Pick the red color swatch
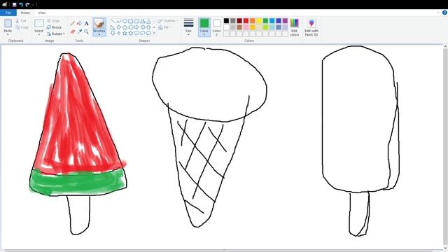This screenshot has height=252, width=448. (246, 20)
